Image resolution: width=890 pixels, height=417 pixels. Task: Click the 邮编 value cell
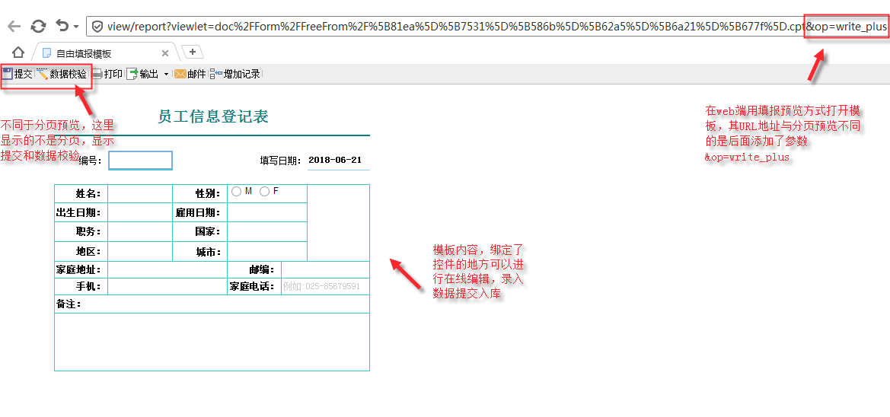[x=325, y=270]
